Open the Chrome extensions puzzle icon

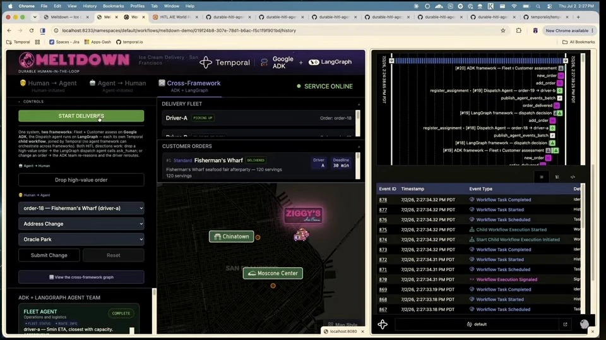click(519, 30)
